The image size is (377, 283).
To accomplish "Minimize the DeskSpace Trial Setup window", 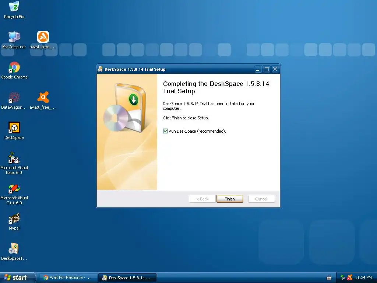I will pyautogui.click(x=258, y=69).
